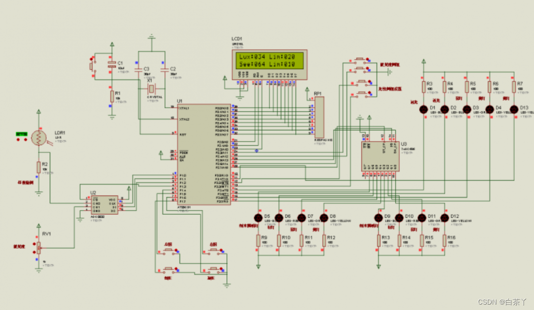The height and width of the screenshot is (310, 534).
Task: Toggle the 左转 push button latch dot
Action: (176, 250)
